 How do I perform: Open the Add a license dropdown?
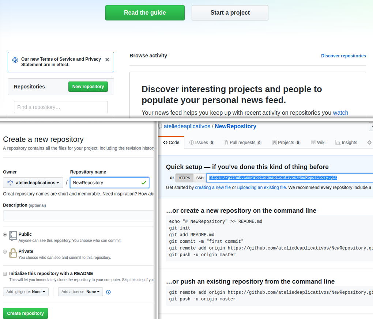click(x=80, y=292)
